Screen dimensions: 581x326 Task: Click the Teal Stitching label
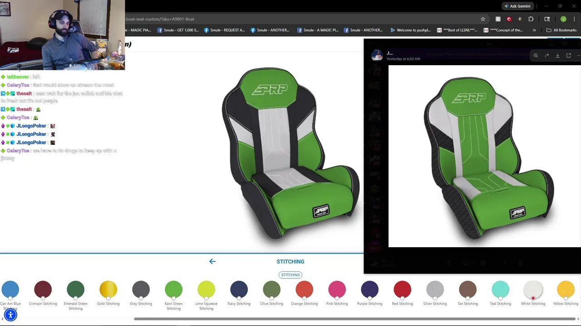pyautogui.click(x=500, y=304)
